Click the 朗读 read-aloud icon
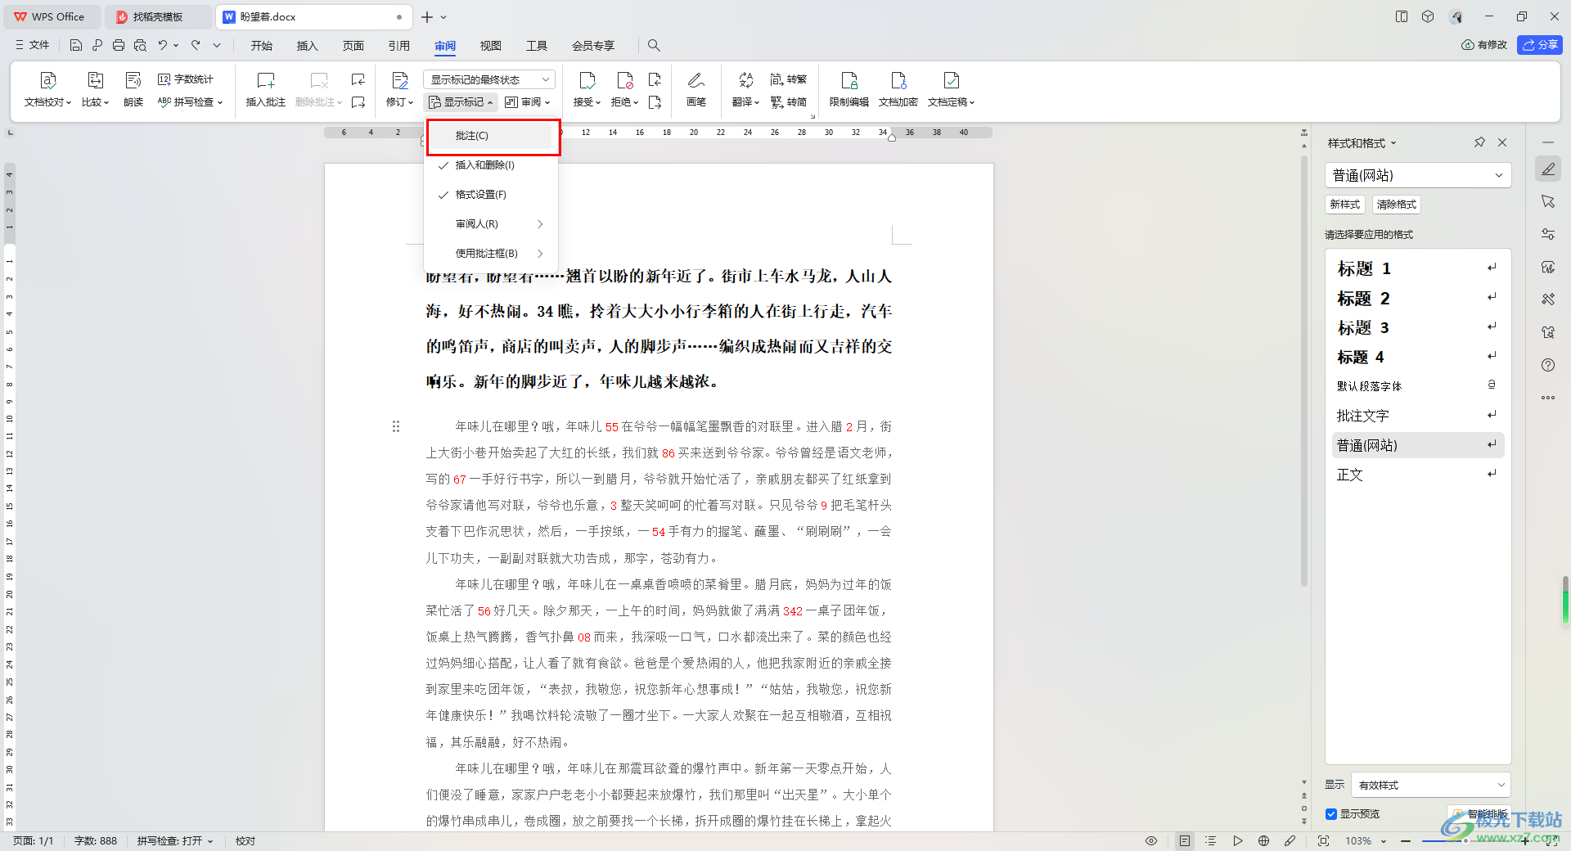 pyautogui.click(x=133, y=89)
